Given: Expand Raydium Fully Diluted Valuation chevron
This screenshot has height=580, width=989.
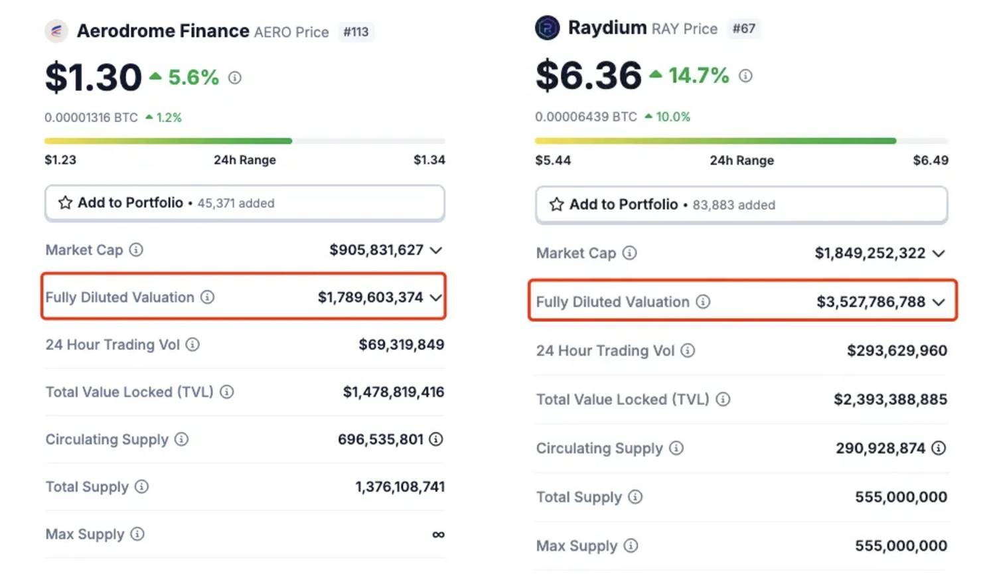Looking at the screenshot, I should 939,303.
